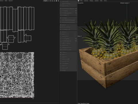Fit Canvas to UV
This screenshot has width=138, height=104.
tap(68, 29)
